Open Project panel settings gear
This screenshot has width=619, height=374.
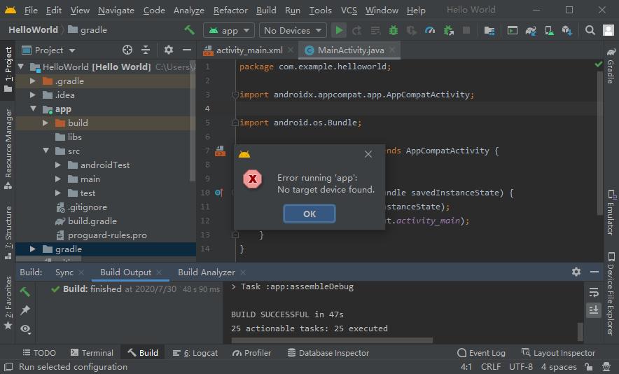[169, 50]
